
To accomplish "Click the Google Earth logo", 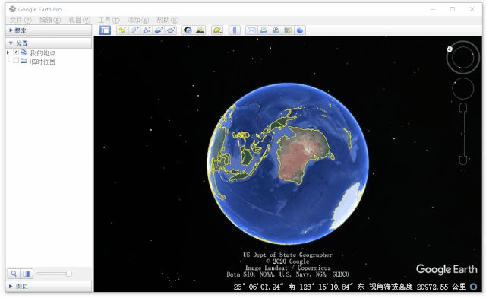I will [447, 269].
